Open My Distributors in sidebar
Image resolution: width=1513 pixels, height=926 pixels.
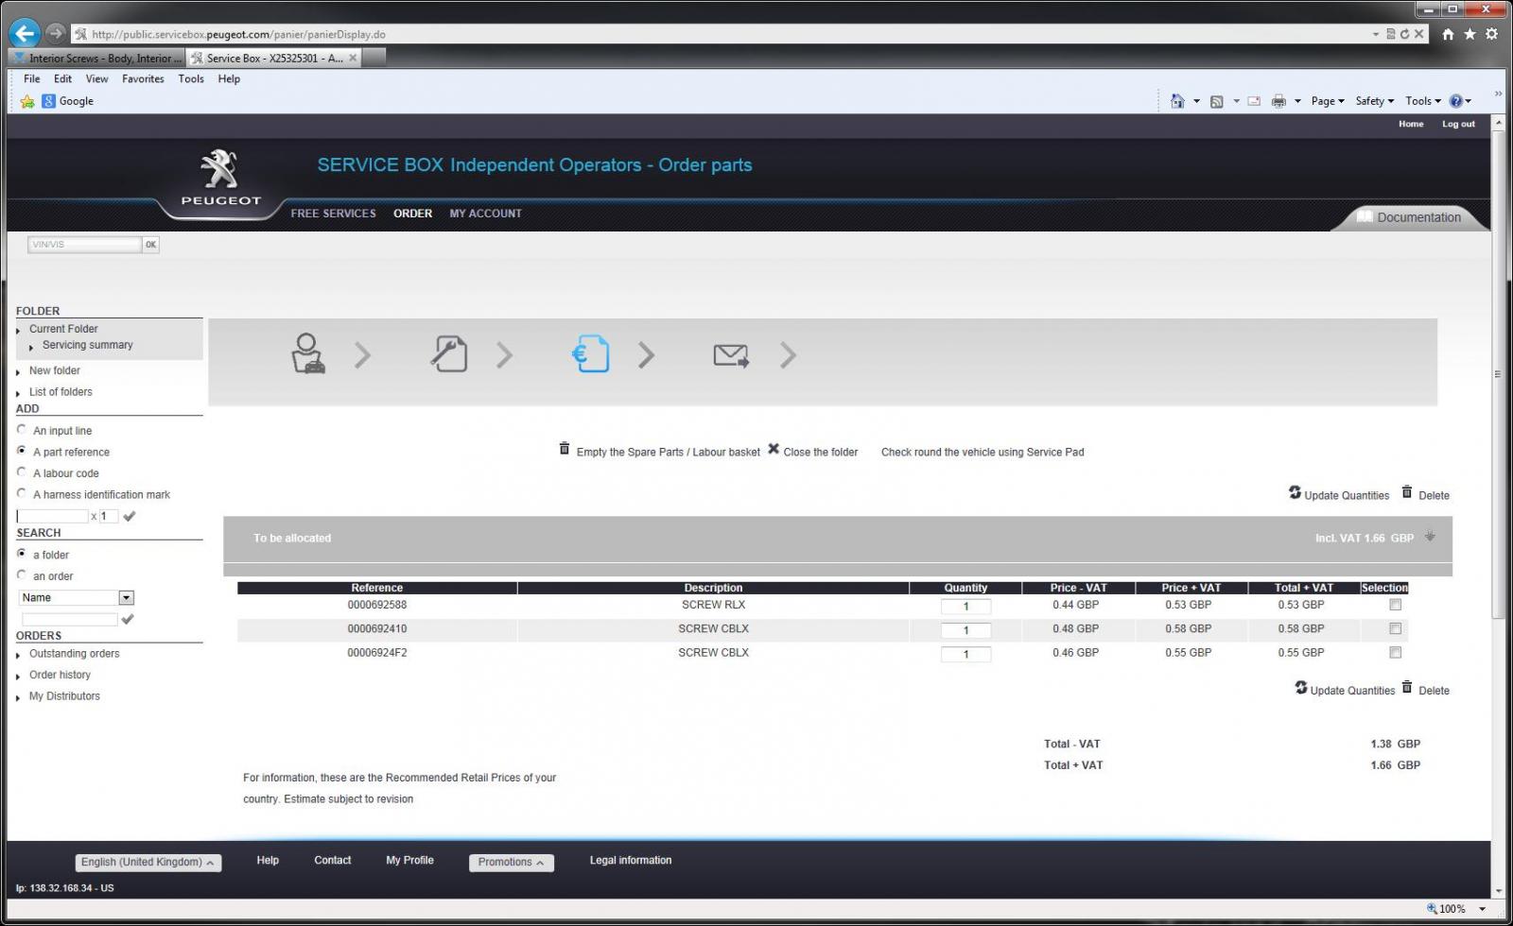[64, 696]
